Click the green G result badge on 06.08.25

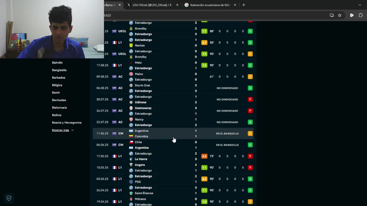(250, 88)
